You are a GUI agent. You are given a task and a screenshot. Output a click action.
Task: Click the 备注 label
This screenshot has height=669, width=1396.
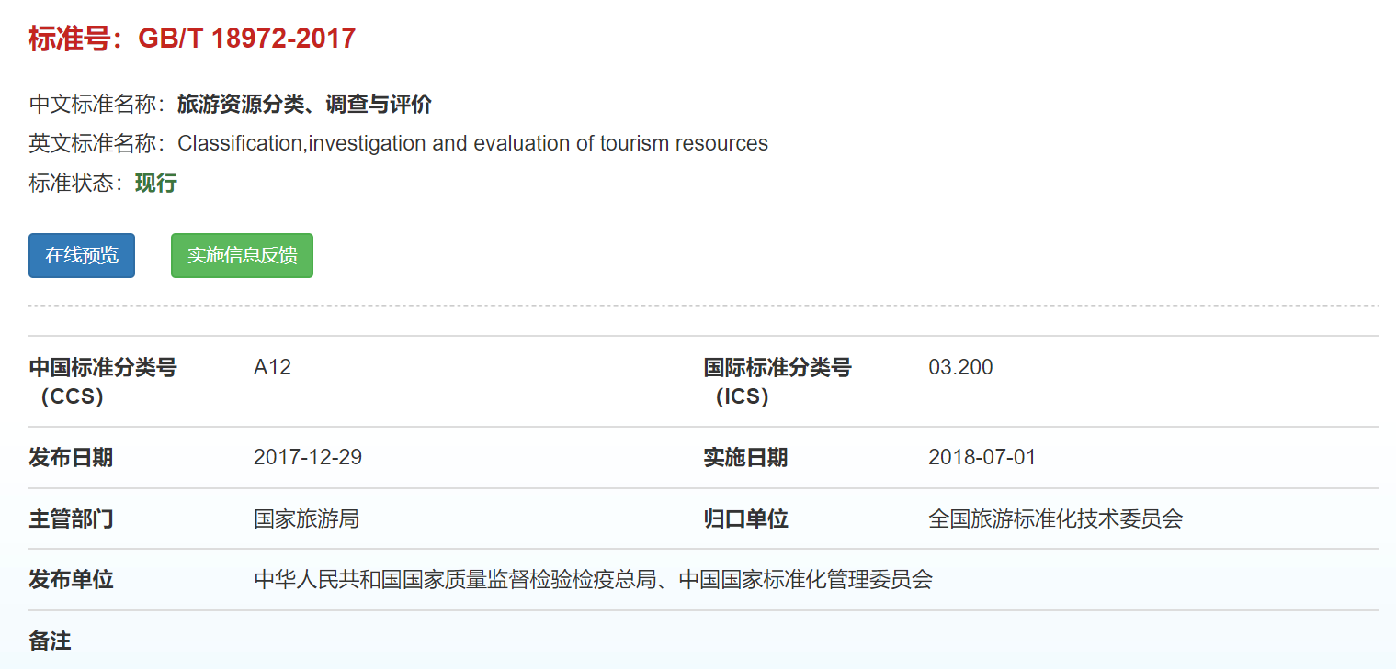pos(50,641)
